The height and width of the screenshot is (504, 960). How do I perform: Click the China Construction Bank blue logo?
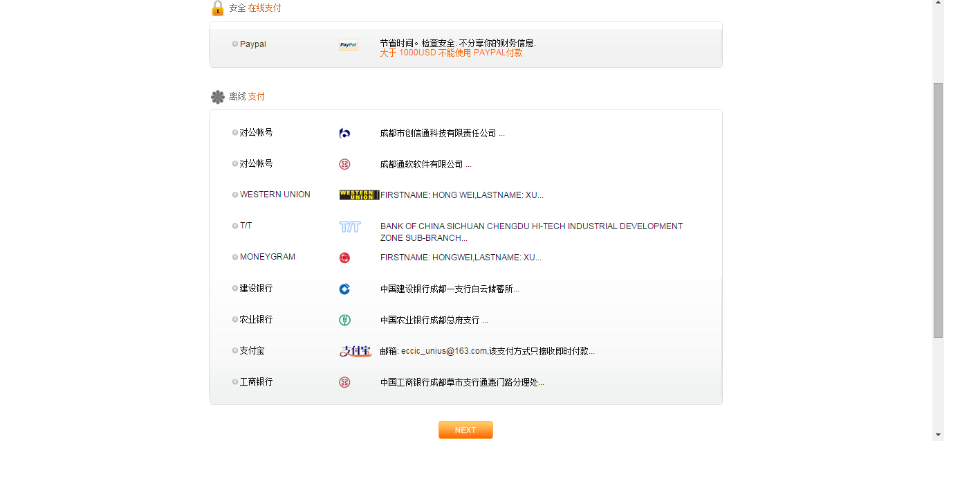click(x=344, y=289)
